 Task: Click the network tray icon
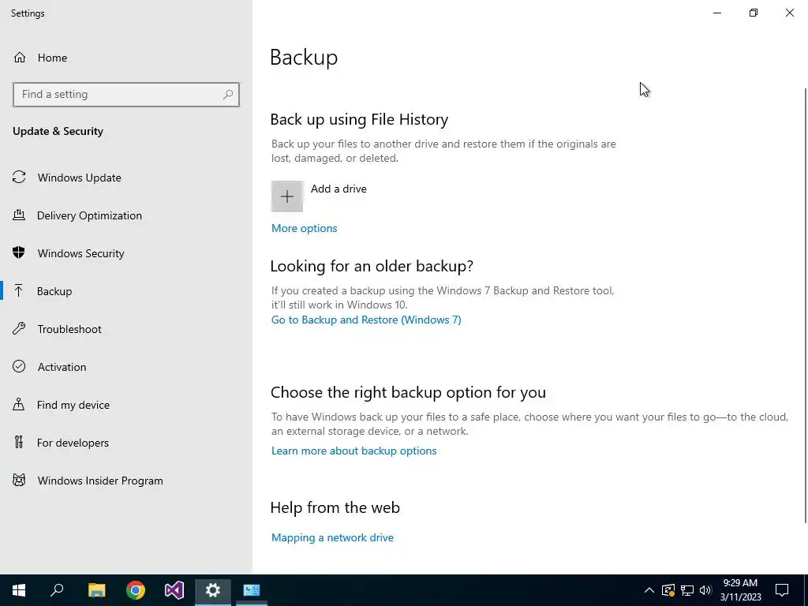(x=687, y=590)
